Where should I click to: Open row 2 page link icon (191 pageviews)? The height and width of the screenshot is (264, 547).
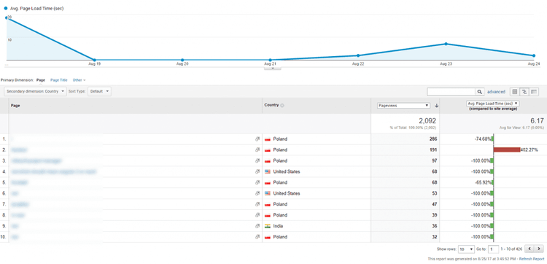[x=257, y=150]
